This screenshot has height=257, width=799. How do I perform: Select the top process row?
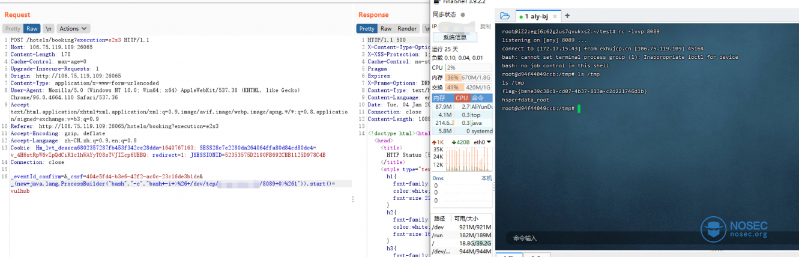(x=462, y=115)
